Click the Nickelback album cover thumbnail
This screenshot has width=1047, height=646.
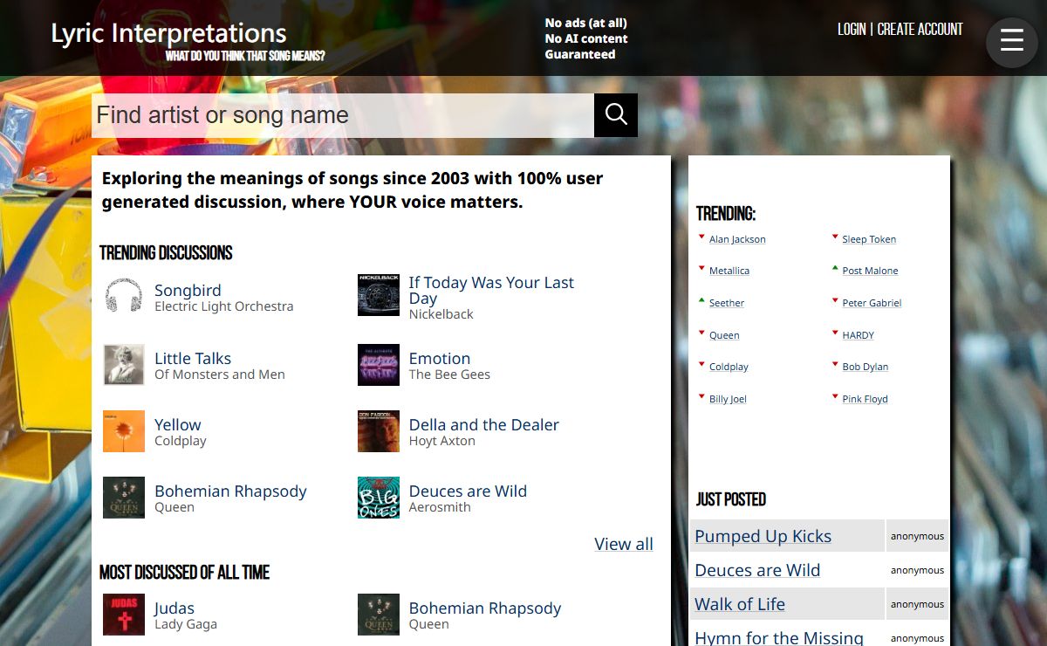coord(379,295)
